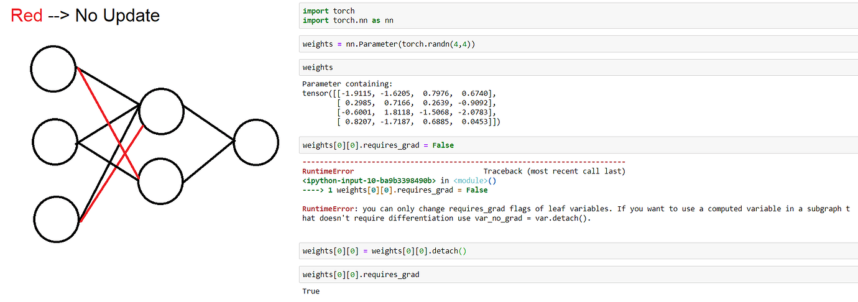
Task: Click the output node circle on the right
Action: point(256,142)
